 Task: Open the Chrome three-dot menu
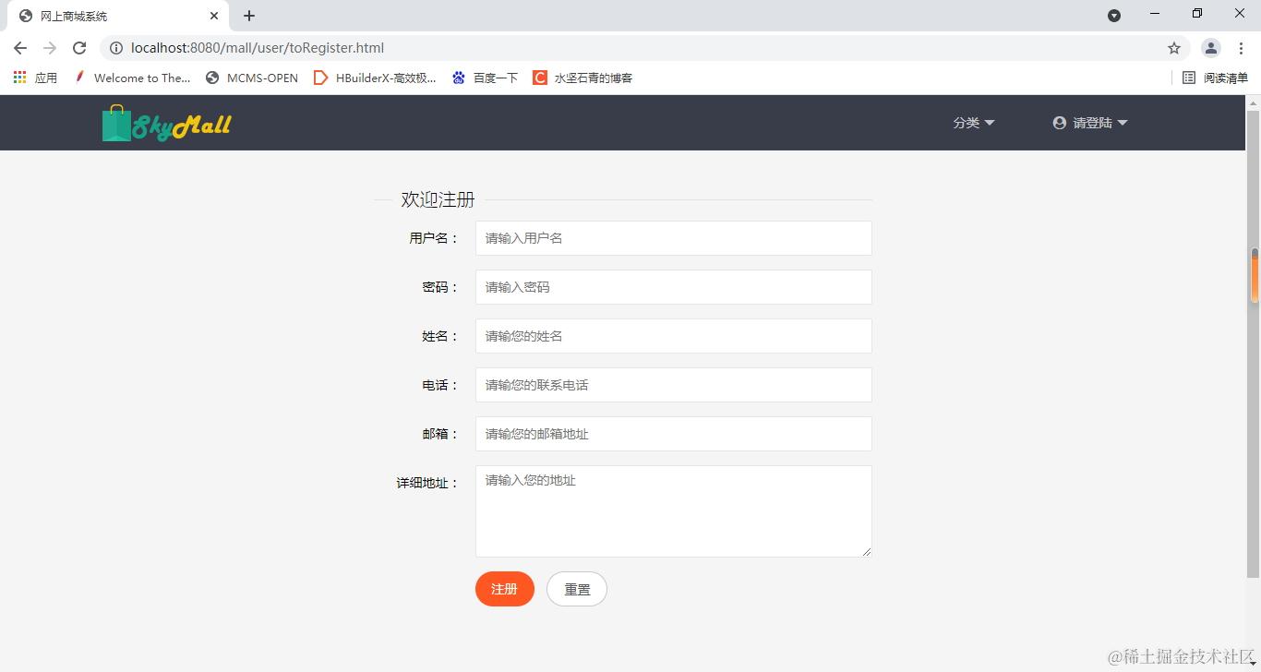coord(1241,48)
